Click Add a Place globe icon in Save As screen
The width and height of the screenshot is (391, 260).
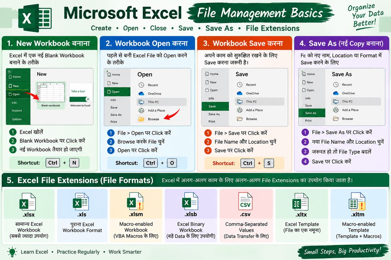pos(336,110)
